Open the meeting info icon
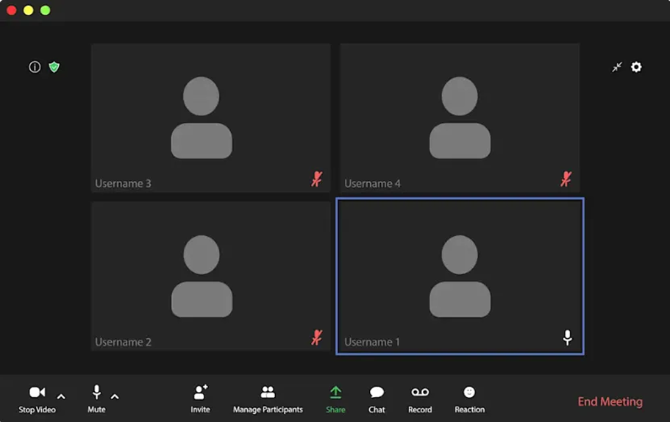 click(x=35, y=67)
